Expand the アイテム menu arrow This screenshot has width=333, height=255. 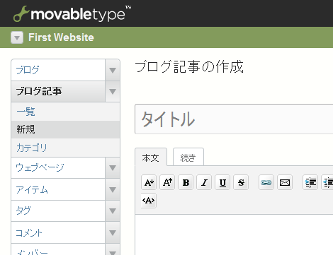(113, 189)
